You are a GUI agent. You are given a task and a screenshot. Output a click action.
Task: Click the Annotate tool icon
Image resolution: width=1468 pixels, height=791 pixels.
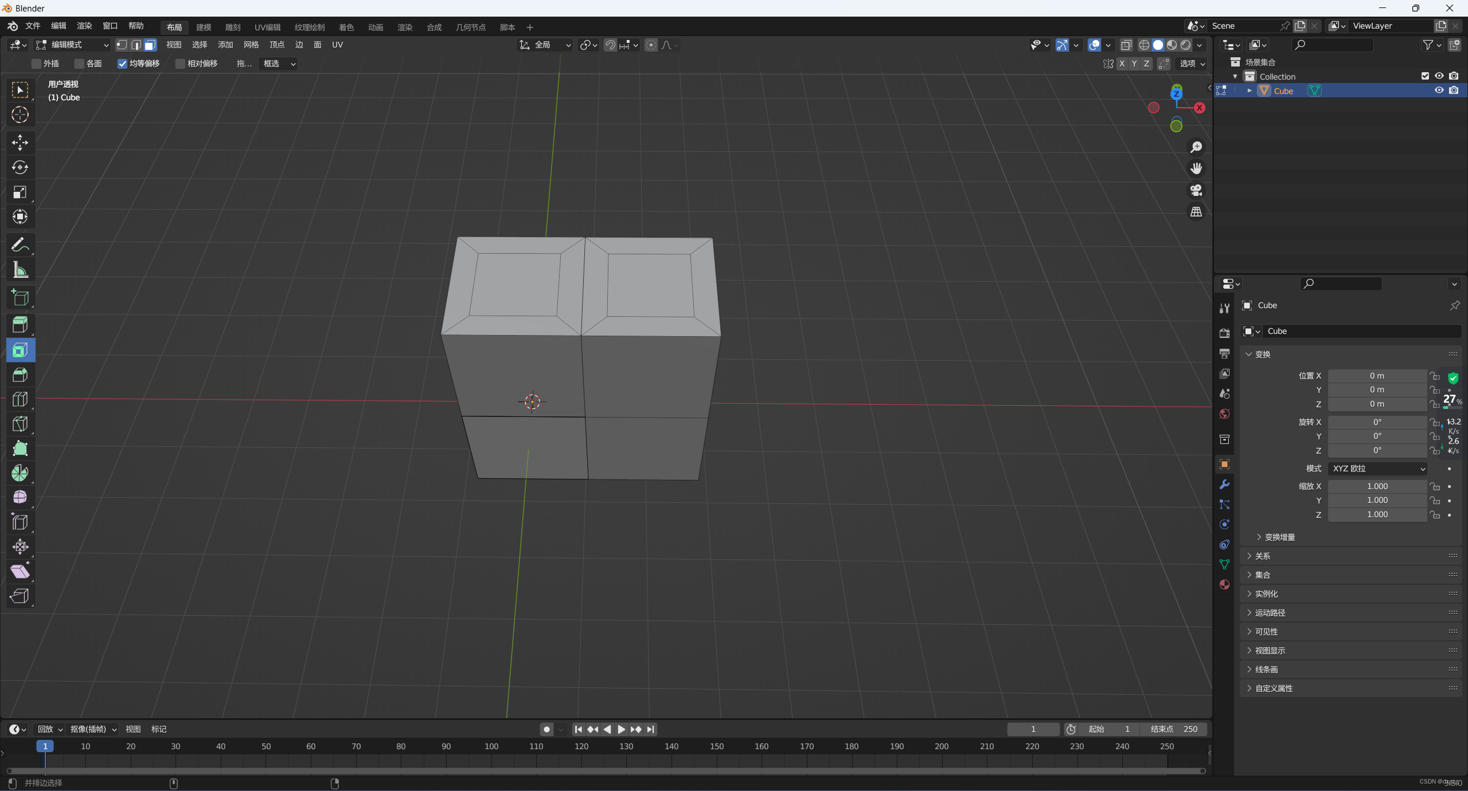(x=19, y=246)
